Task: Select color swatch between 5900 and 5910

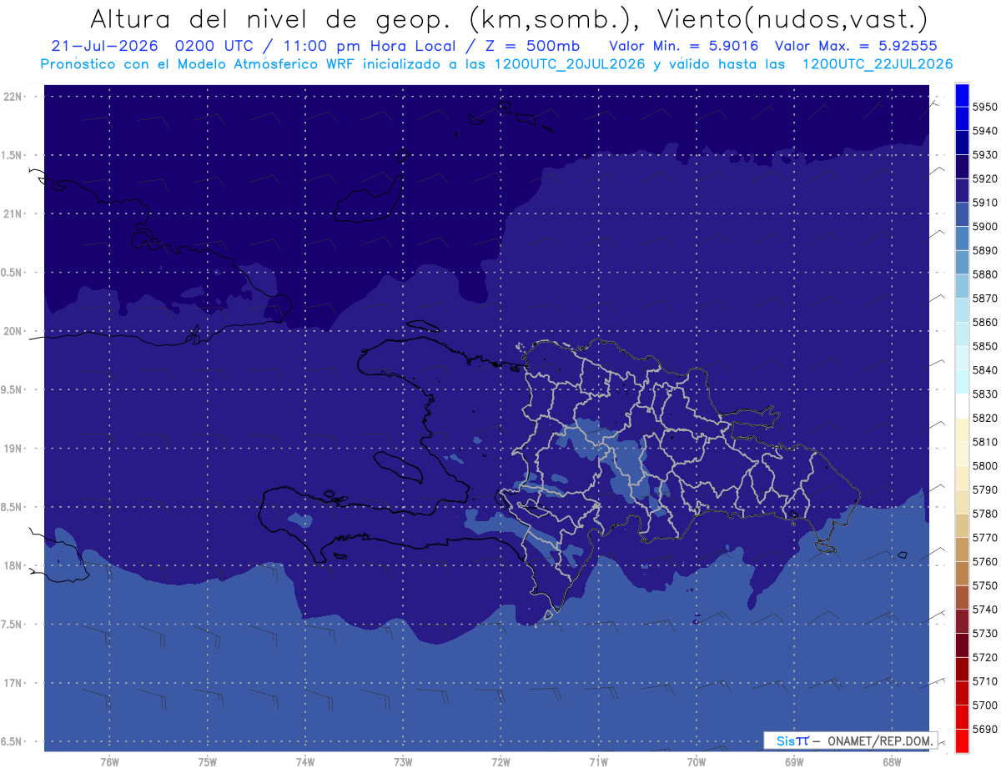Action: point(962,214)
